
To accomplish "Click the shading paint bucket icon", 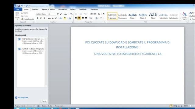I will tap(96, 18).
